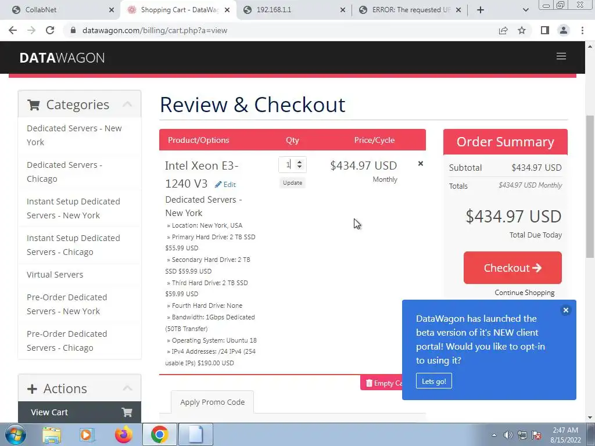Viewport: 595px width, 446px height.
Task: Go forward in browser history
Action: [x=31, y=30]
